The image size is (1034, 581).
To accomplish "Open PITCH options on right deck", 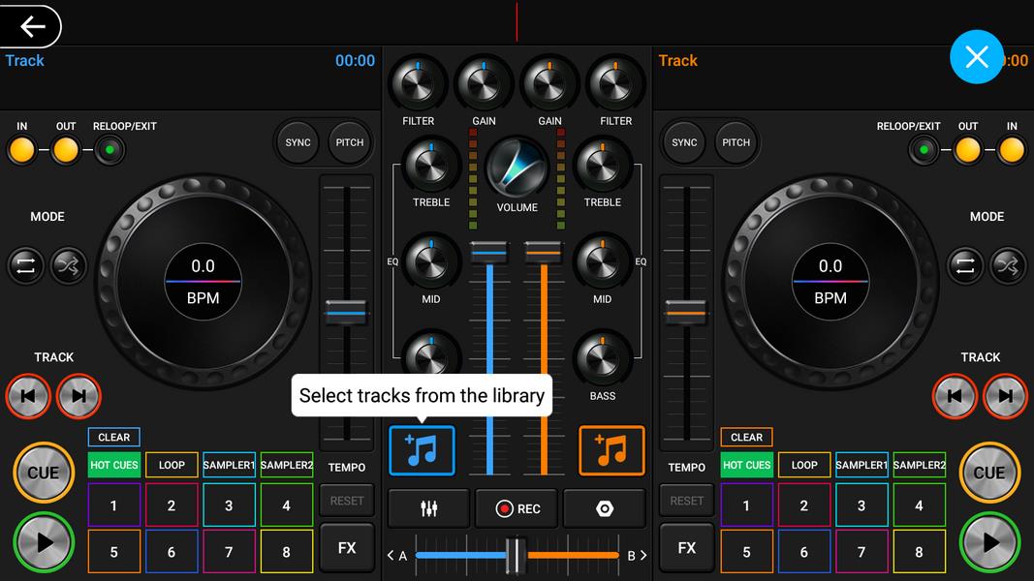I will 736,142.
